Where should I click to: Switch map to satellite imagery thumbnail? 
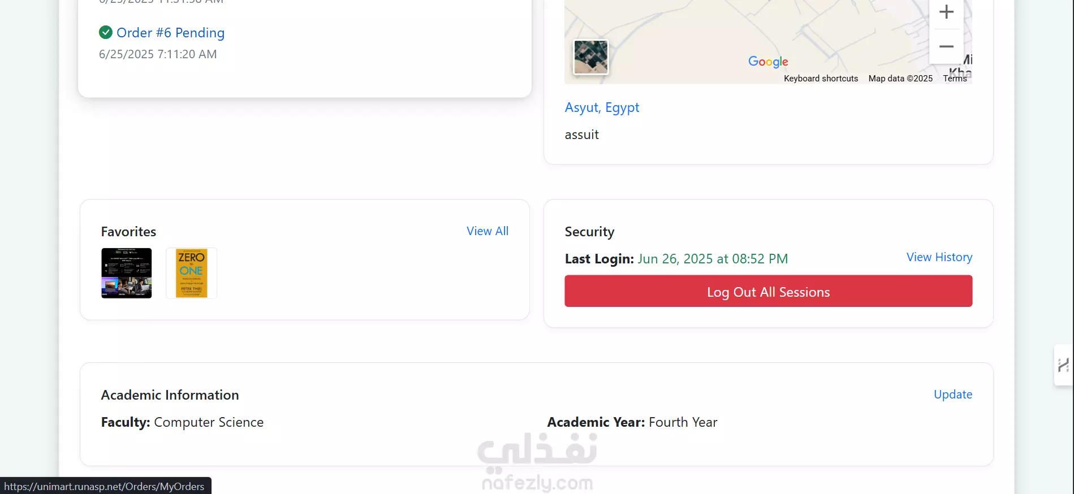click(x=591, y=57)
